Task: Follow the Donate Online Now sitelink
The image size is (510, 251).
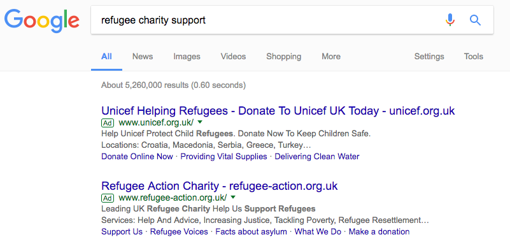Action: 137,157
